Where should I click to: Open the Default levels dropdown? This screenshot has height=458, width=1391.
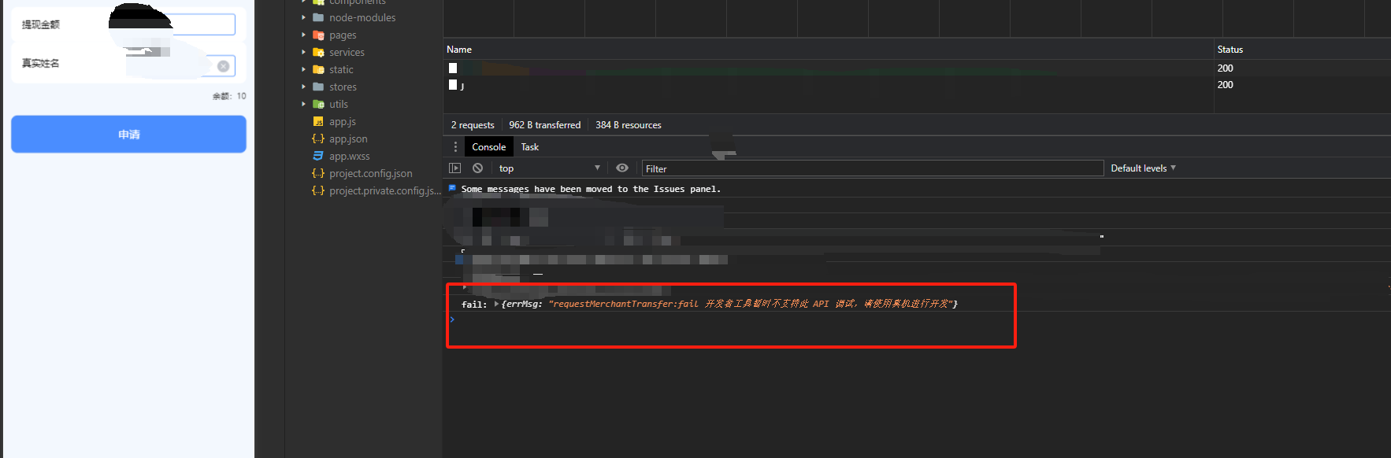point(1143,168)
